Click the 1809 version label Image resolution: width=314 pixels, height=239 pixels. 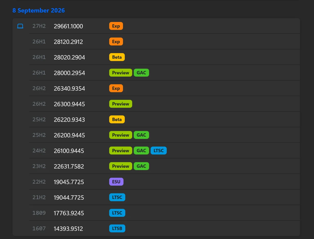(39, 213)
